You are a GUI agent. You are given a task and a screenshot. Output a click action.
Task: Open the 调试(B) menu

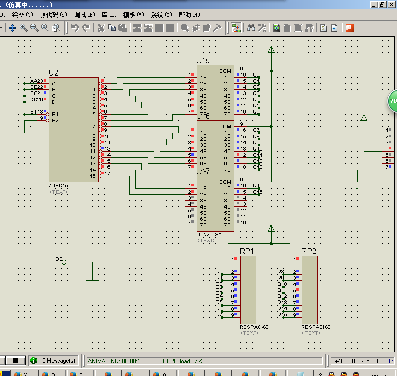(84, 15)
